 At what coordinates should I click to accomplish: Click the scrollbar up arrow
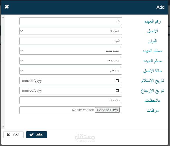[3, 17]
